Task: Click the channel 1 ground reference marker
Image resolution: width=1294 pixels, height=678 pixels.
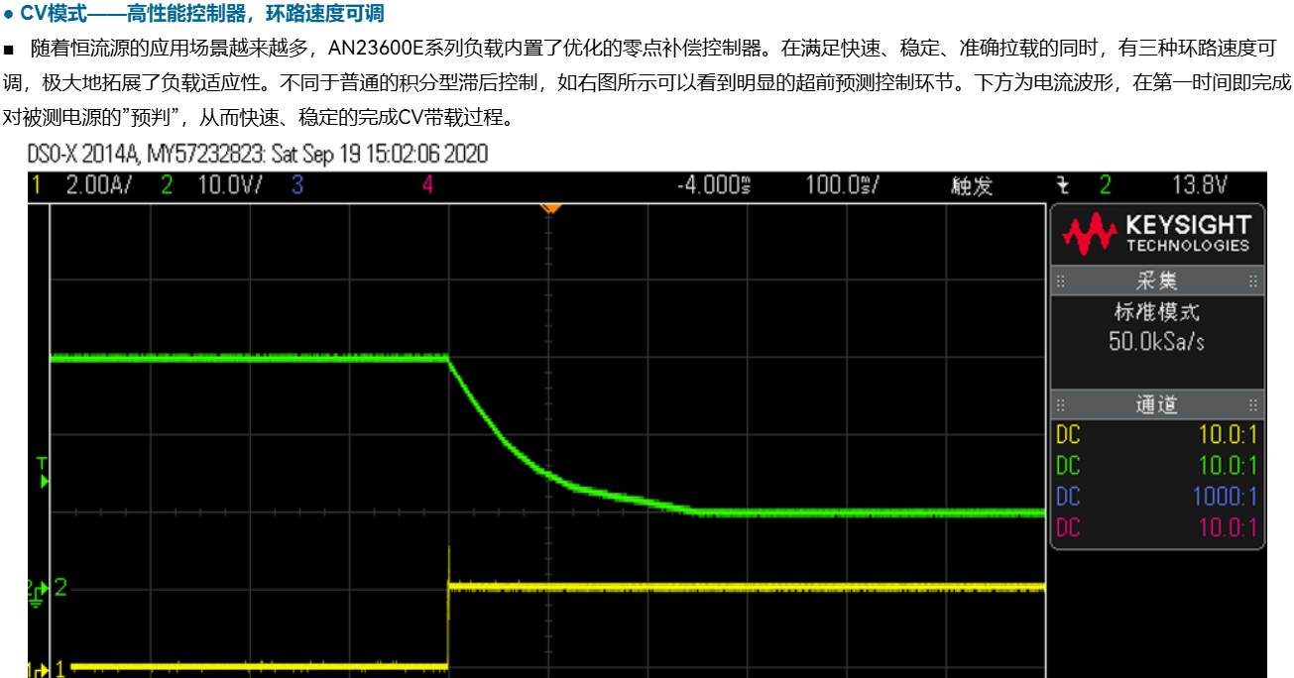Action: tap(38, 668)
